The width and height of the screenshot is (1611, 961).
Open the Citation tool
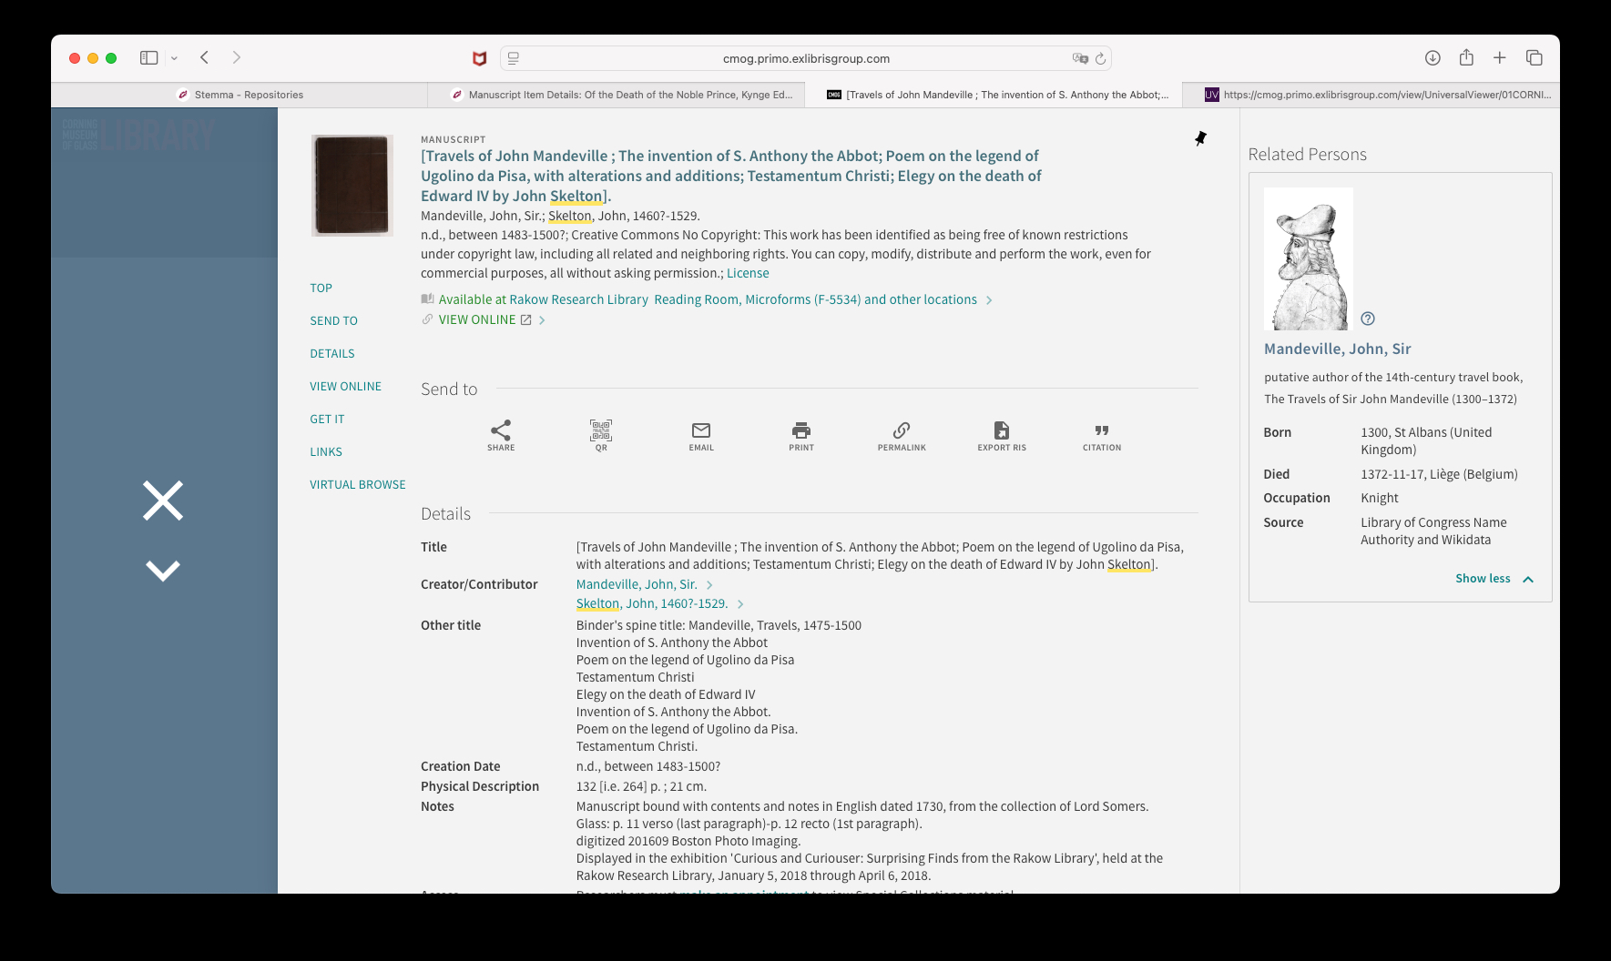(1102, 434)
